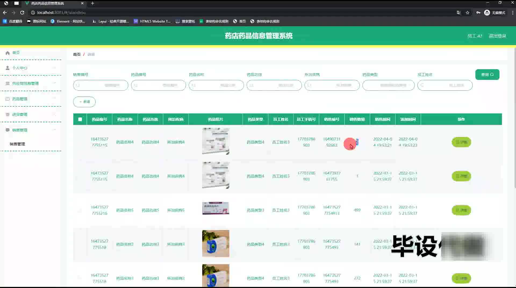
Task: Expand the 个人中心 menu arrow
Action: click(55, 68)
